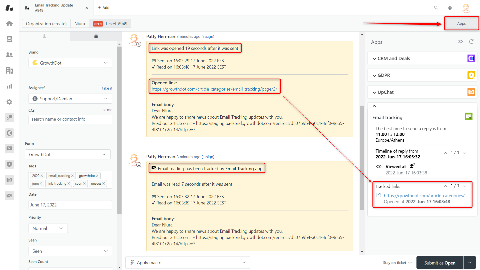Switch to the Niura tab
Image resolution: width=480 pixels, height=270 pixels.
[x=80, y=23]
